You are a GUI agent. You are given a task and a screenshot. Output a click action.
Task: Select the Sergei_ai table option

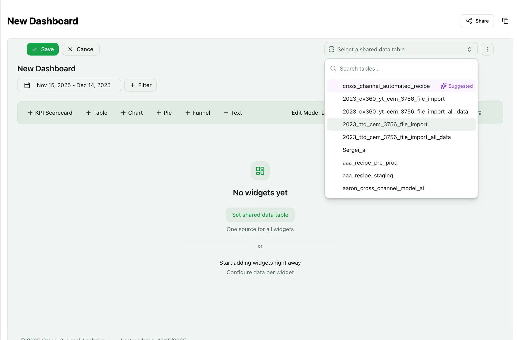[x=354, y=150]
